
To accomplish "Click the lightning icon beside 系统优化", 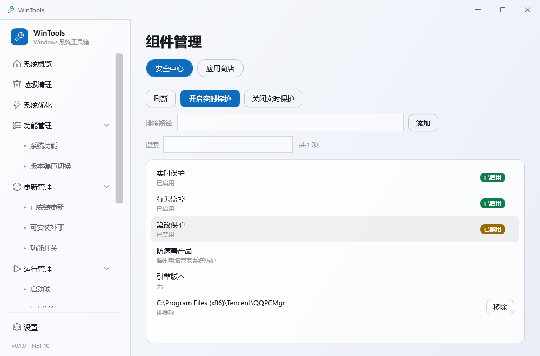I will click(x=17, y=105).
